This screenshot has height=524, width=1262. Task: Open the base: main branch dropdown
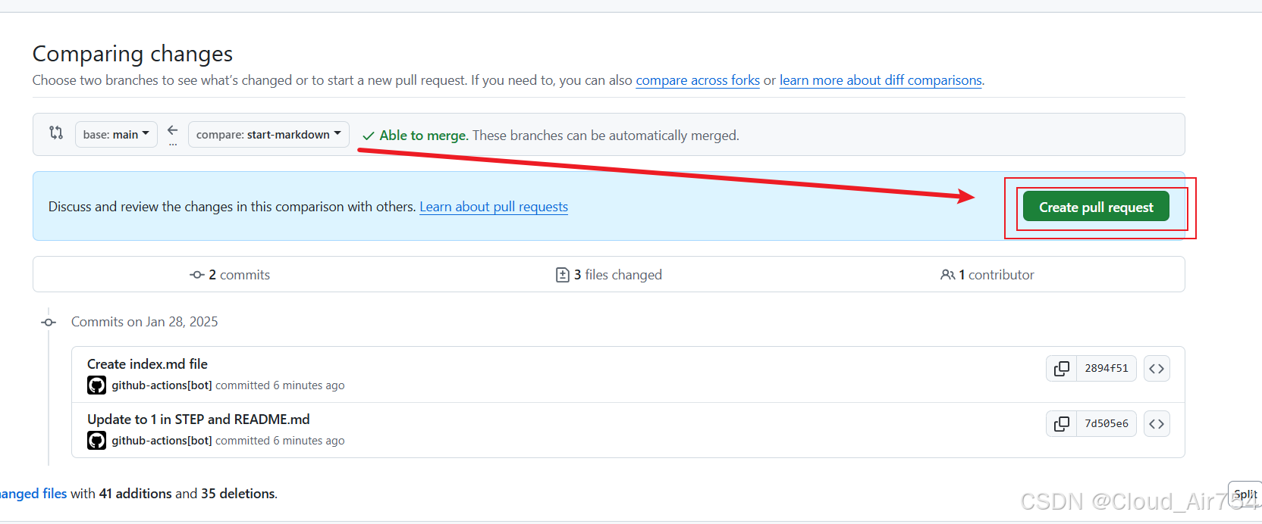[x=116, y=134]
